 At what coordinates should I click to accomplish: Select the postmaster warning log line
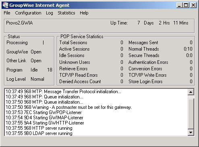coord(68,107)
